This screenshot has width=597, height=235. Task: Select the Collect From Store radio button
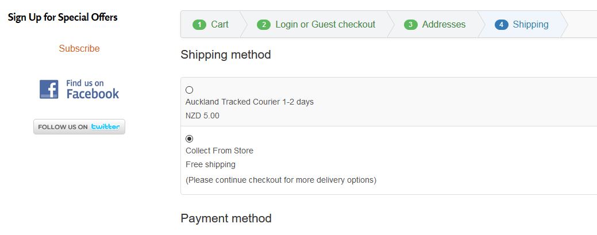190,138
